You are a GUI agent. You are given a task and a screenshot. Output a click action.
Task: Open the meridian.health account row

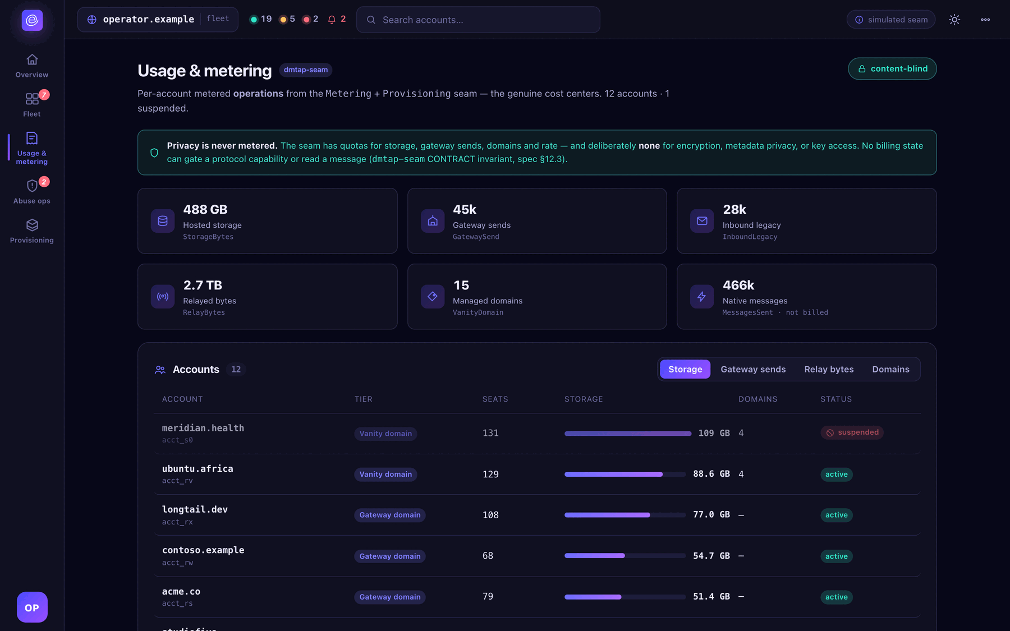[x=537, y=434]
